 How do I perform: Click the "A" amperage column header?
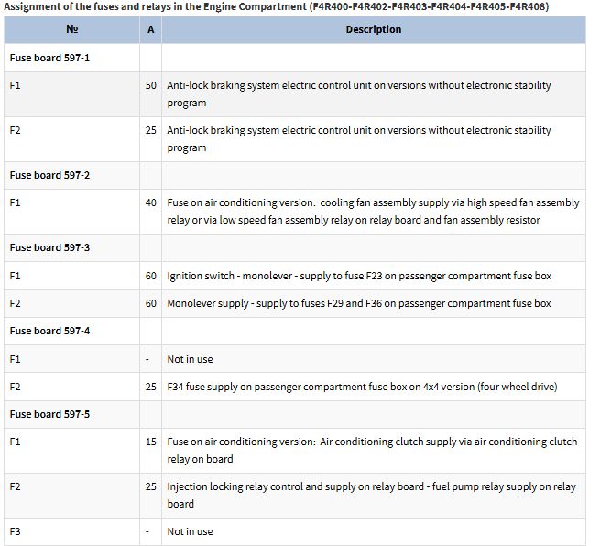[150, 29]
